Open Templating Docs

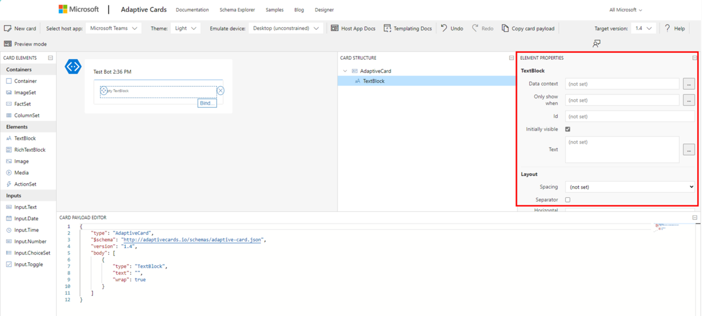tap(408, 28)
